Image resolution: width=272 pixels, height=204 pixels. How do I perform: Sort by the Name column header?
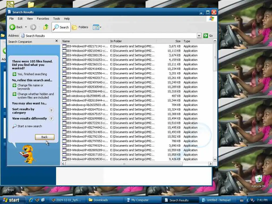pyautogui.click(x=85, y=41)
